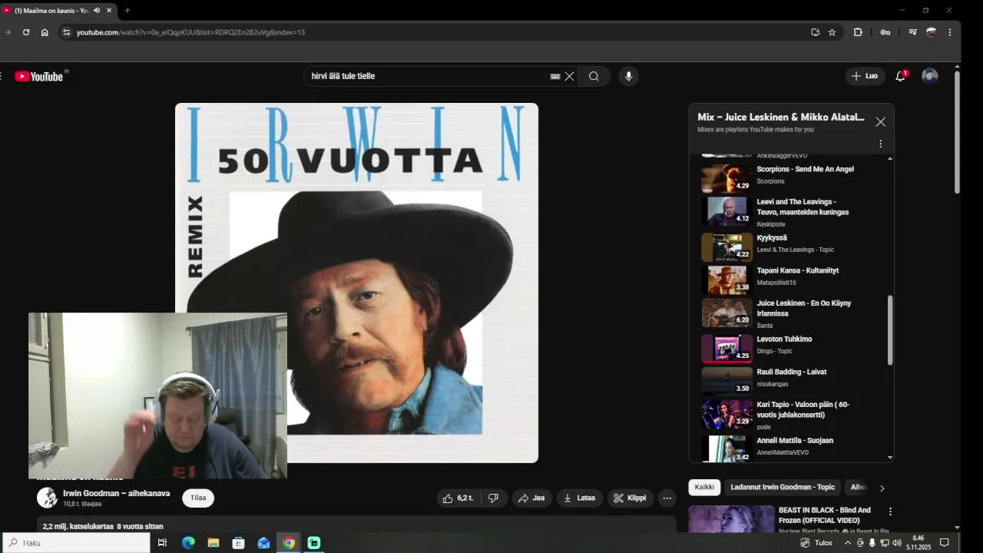The height and width of the screenshot is (553, 983).
Task: Open the Chrome profile avatar
Action: 931,32
